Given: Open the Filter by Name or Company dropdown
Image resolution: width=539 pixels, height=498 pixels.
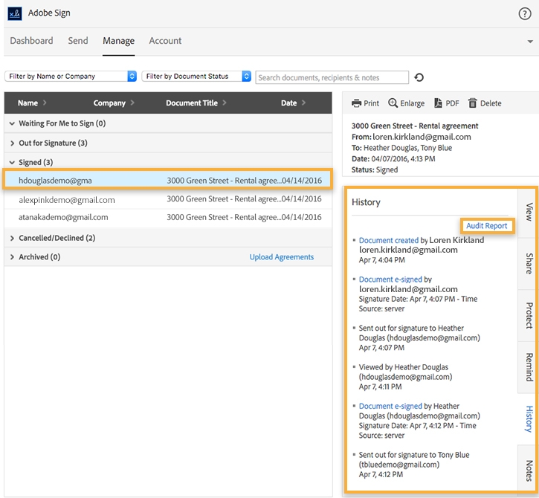Looking at the screenshot, I should click(x=71, y=77).
